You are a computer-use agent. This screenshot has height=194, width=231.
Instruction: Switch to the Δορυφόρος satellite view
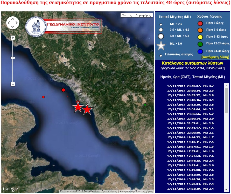pos(143,15)
